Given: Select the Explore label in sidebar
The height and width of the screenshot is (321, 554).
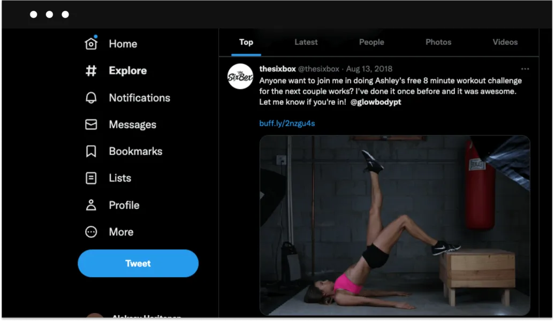Looking at the screenshot, I should coord(127,71).
